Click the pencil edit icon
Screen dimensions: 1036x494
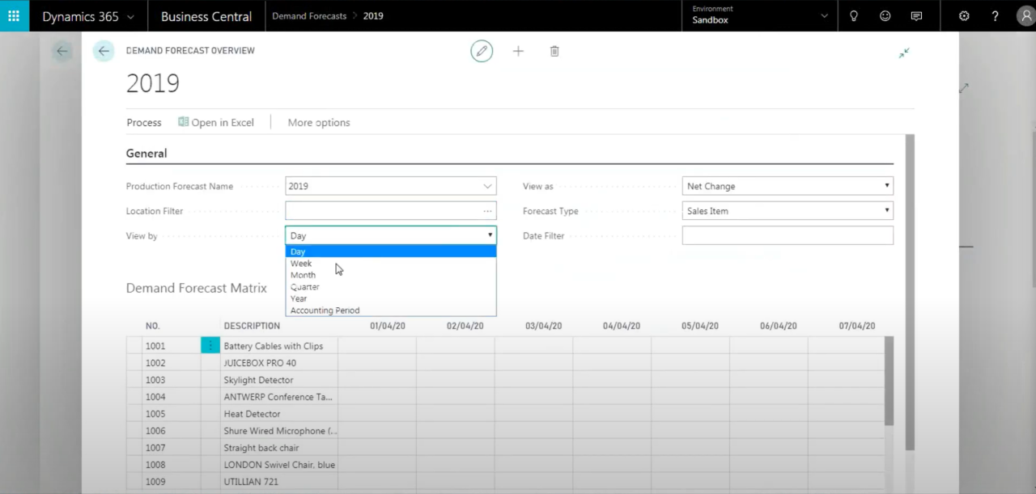tap(482, 51)
